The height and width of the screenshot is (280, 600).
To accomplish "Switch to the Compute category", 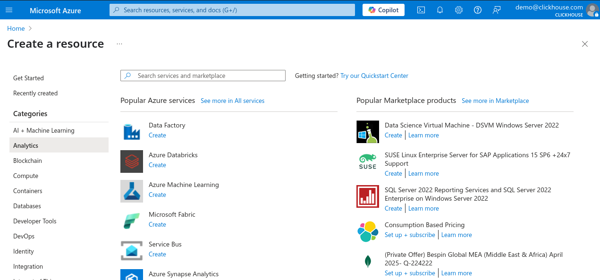I will click(25, 176).
